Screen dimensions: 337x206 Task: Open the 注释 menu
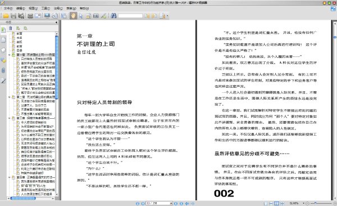(x=58, y=8)
